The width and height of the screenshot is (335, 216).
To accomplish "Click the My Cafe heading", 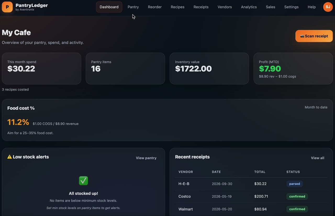I will (x=16, y=33).
